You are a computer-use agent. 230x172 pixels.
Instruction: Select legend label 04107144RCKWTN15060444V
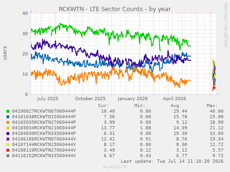point(44,145)
